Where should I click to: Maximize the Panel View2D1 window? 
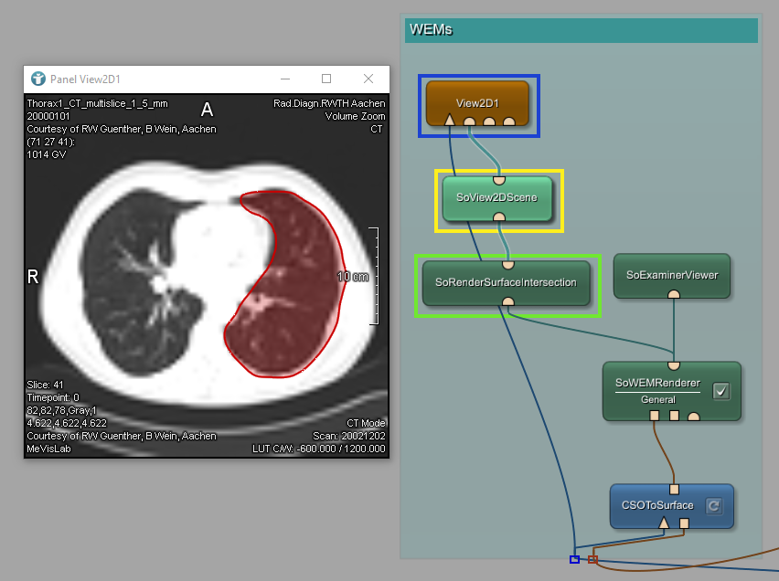pos(326,79)
